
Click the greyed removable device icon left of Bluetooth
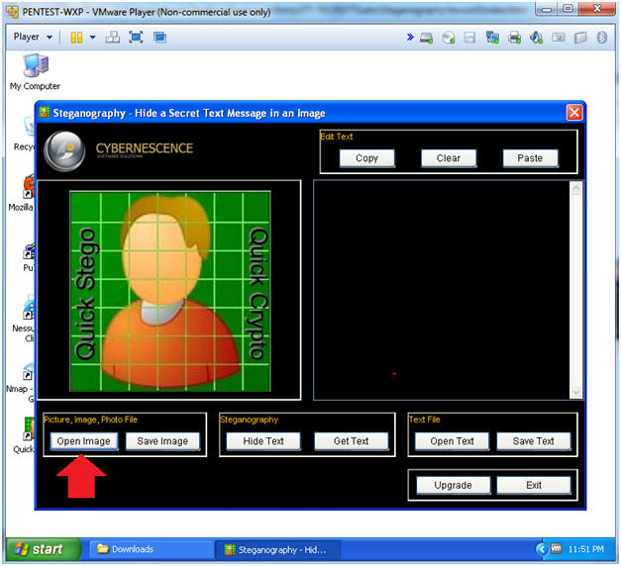[x=580, y=38]
